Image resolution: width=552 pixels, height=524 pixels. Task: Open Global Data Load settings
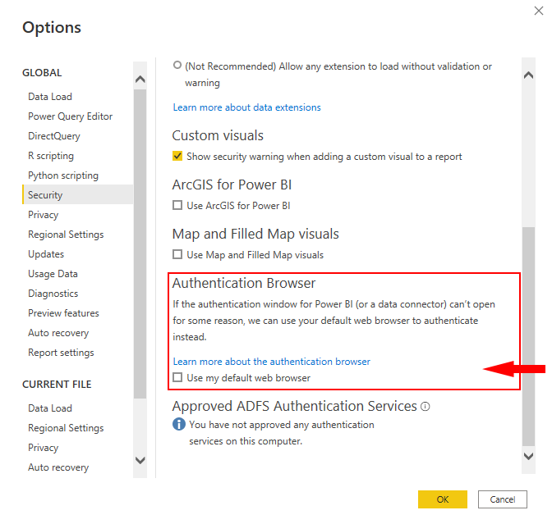[x=50, y=97]
